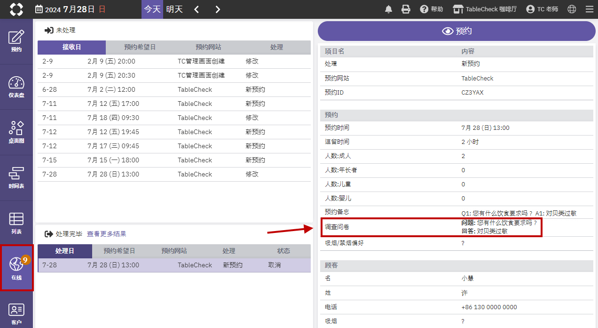Select row 7月 15 (一) 18:00
598x328 pixels.
pos(174,160)
